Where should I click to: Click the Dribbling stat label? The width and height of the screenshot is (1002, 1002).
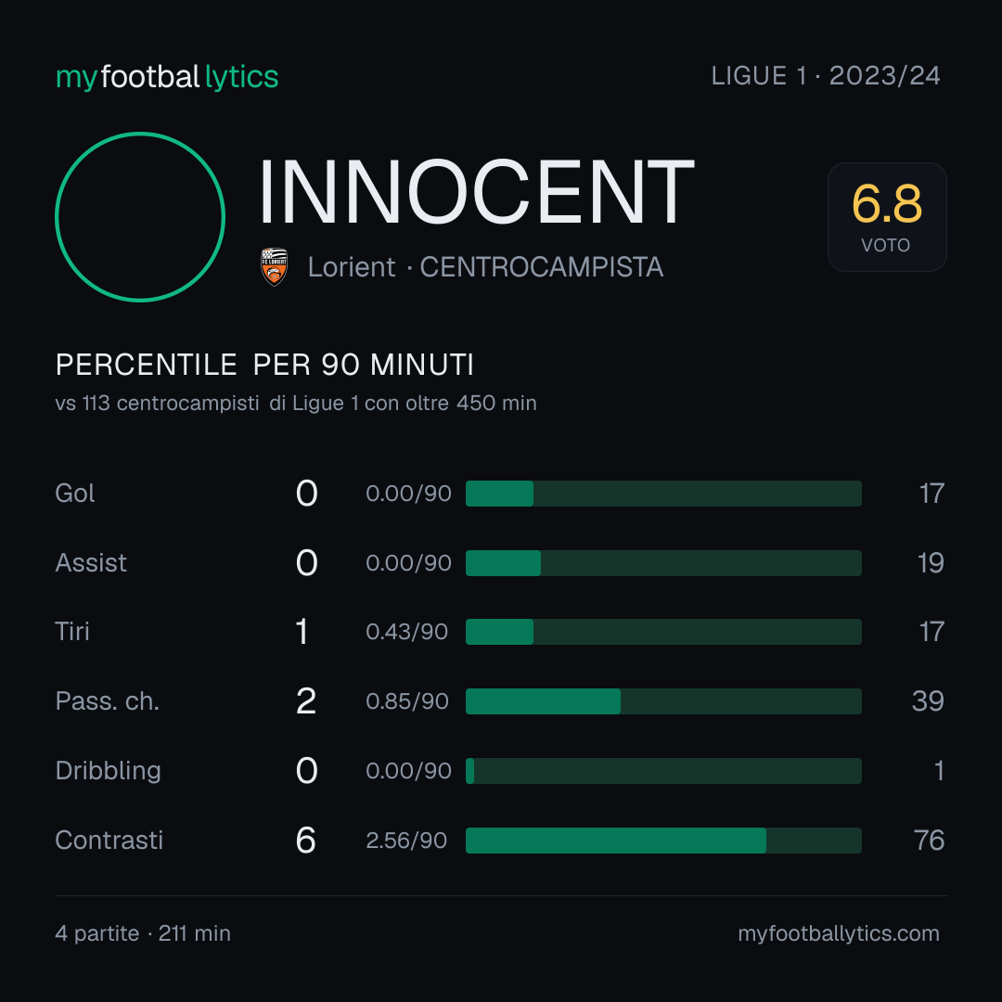point(108,771)
